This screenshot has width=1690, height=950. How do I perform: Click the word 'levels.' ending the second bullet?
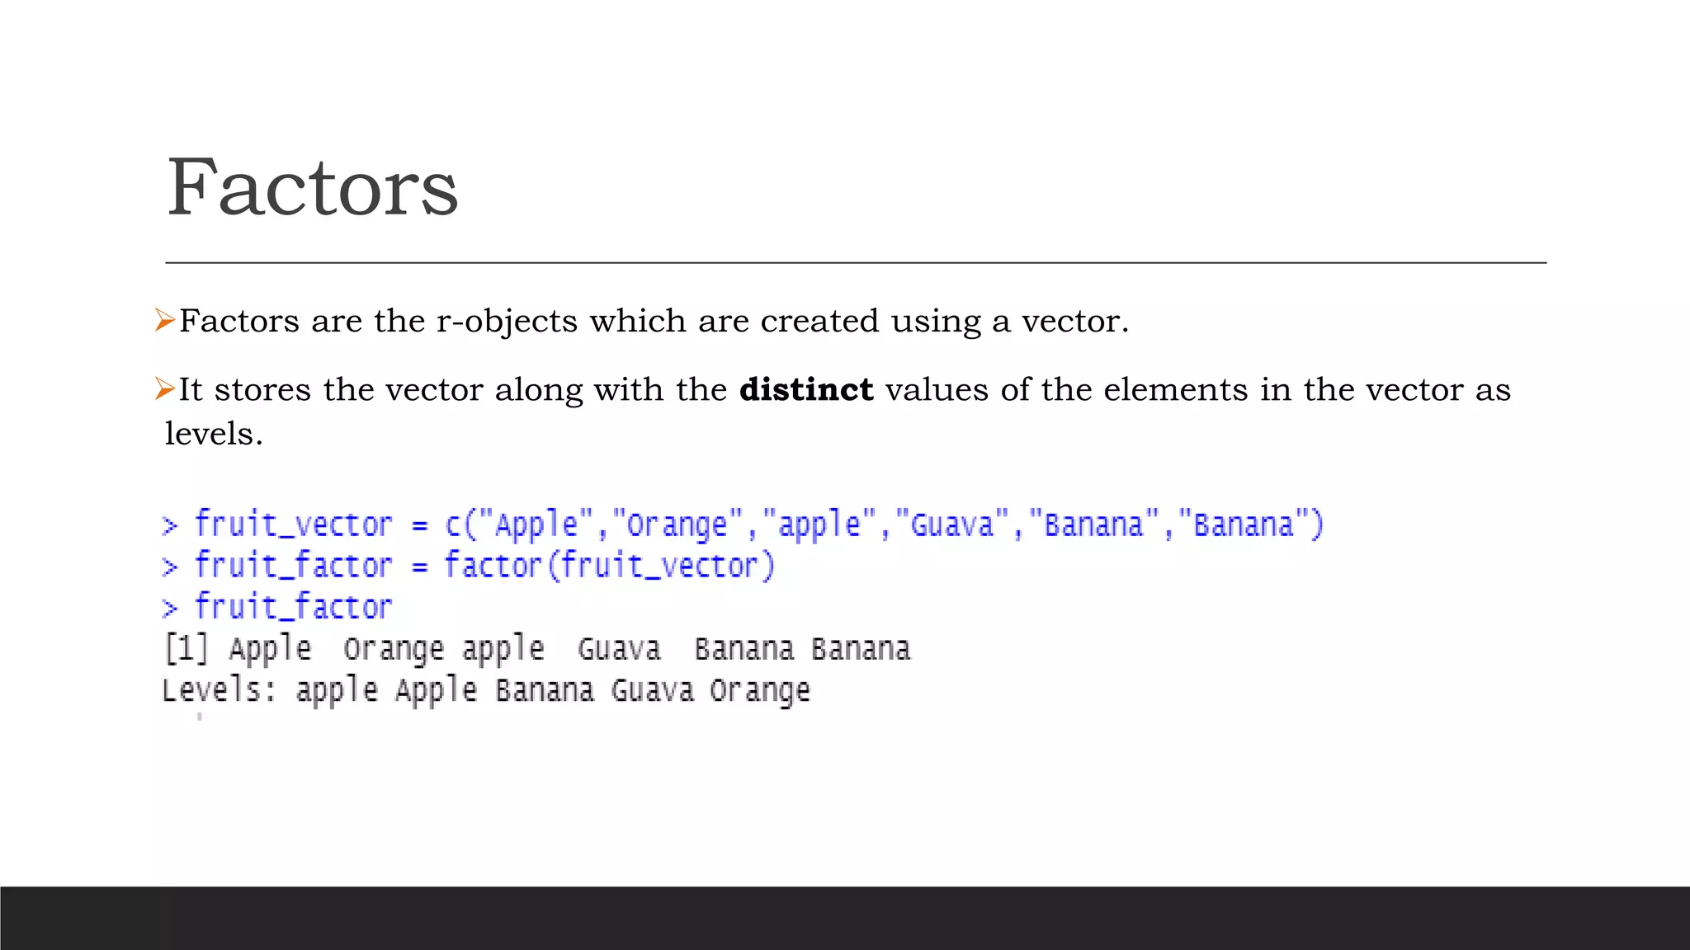point(214,434)
